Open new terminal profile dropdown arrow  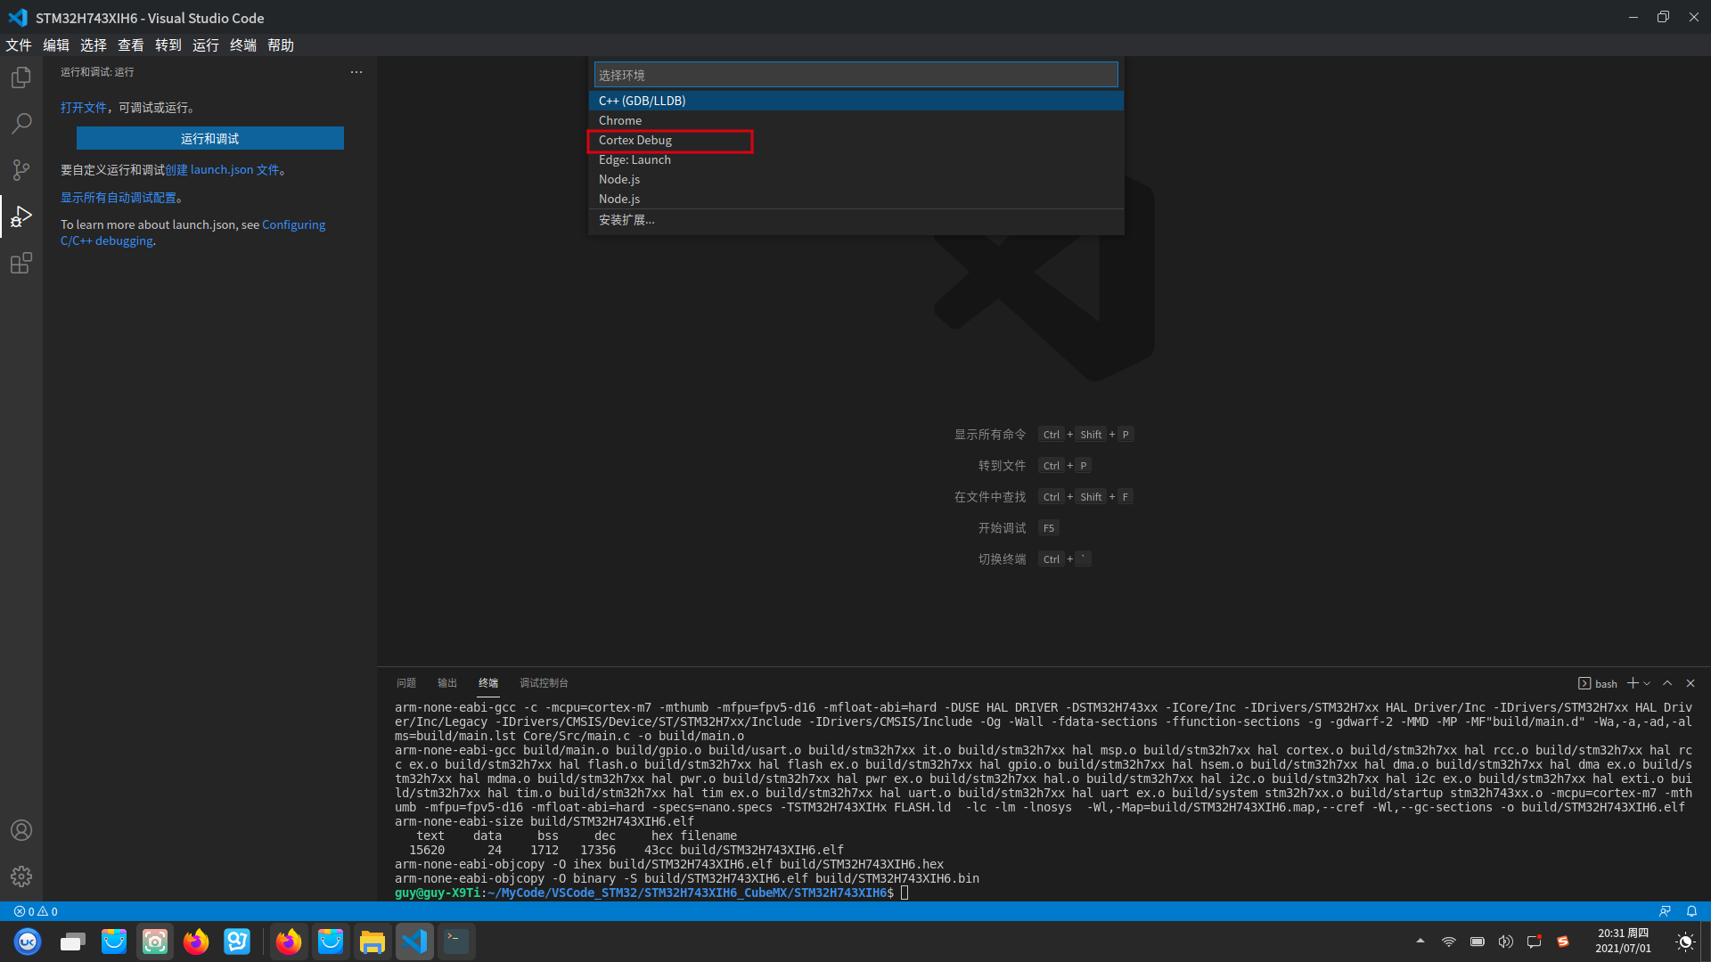pyautogui.click(x=1647, y=683)
